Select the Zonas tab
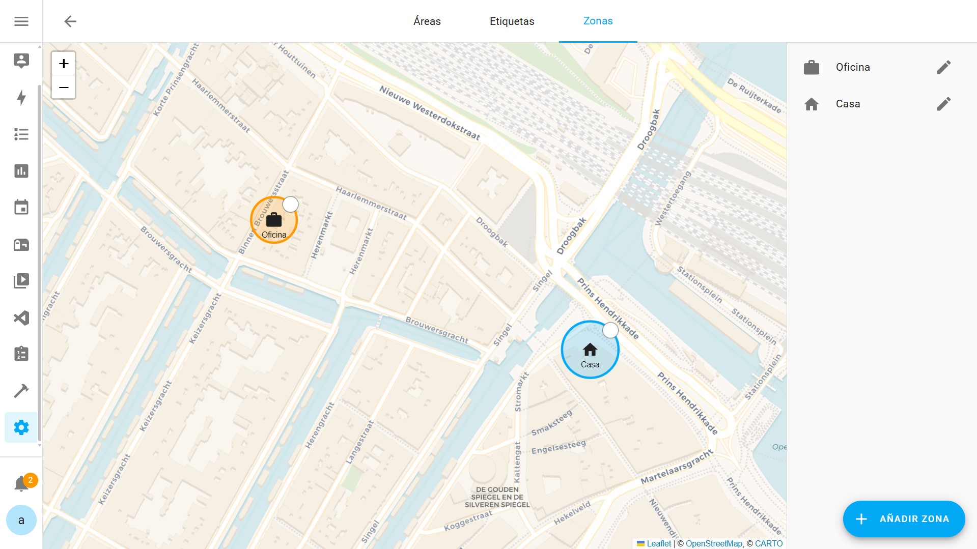This screenshot has height=549, width=977. (598, 21)
